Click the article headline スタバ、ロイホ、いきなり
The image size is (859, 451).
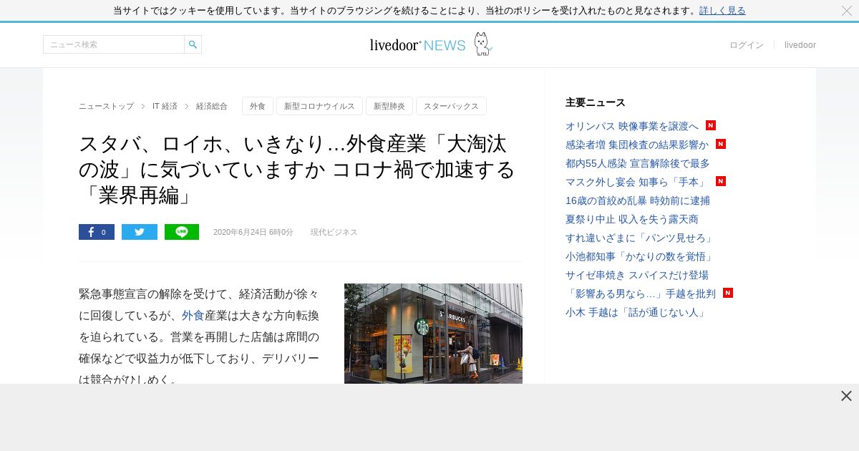point(297,169)
